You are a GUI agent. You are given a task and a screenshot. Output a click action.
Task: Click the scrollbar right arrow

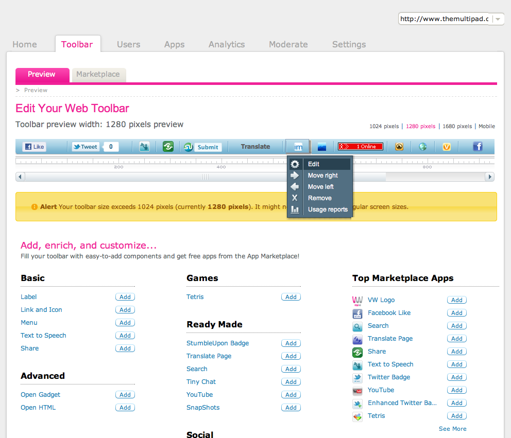489,177
